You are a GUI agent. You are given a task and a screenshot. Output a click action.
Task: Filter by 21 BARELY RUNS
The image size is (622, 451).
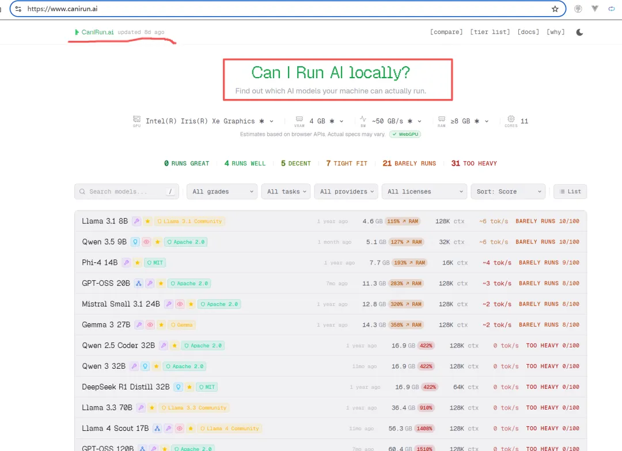(x=409, y=163)
